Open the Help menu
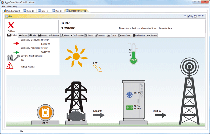 click(15, 6)
